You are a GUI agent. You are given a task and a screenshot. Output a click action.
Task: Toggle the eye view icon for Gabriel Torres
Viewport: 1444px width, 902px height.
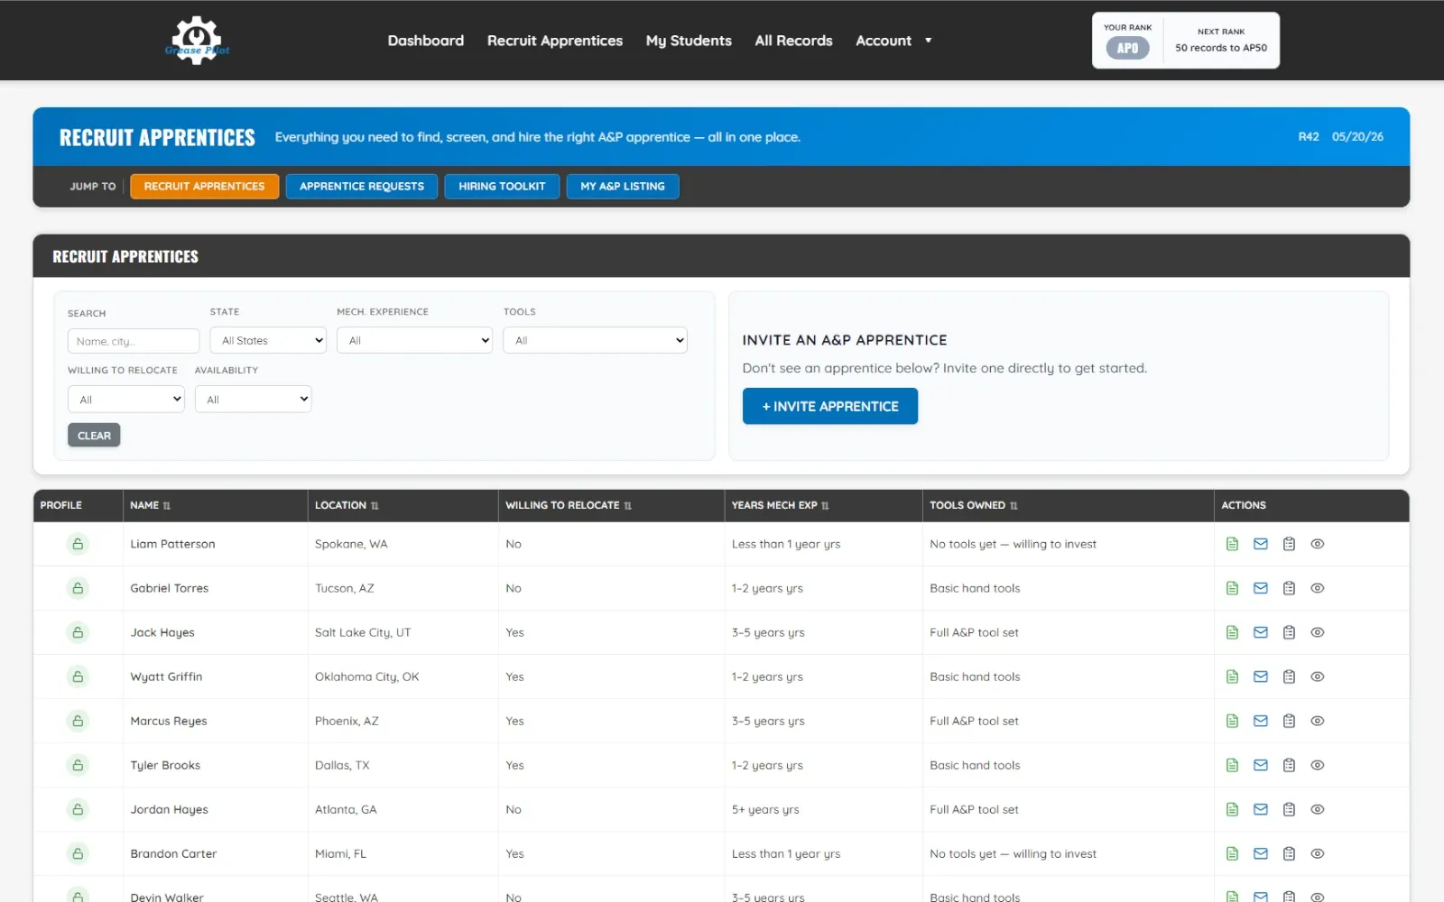(x=1318, y=588)
